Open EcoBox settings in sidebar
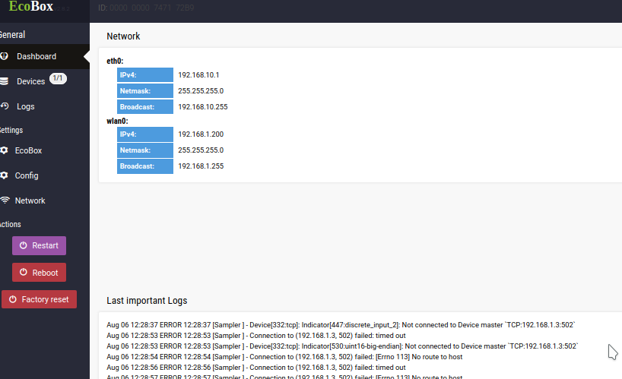622x379 pixels. [x=44, y=150]
